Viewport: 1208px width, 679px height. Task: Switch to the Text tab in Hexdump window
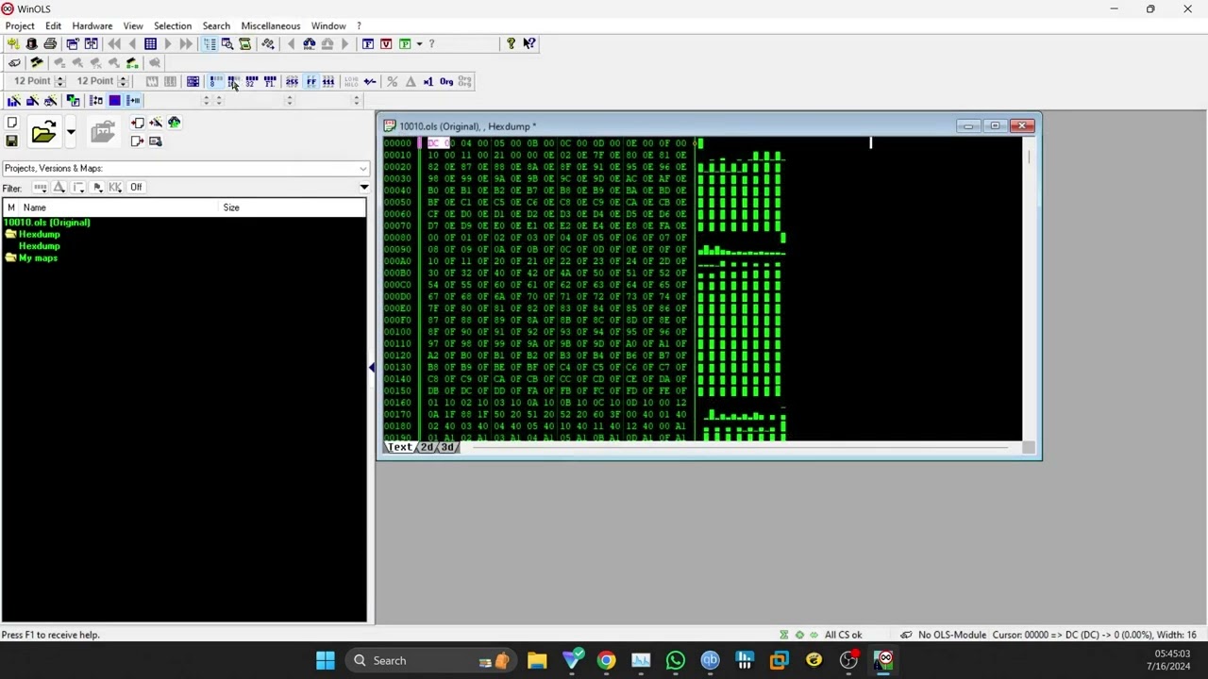click(400, 447)
